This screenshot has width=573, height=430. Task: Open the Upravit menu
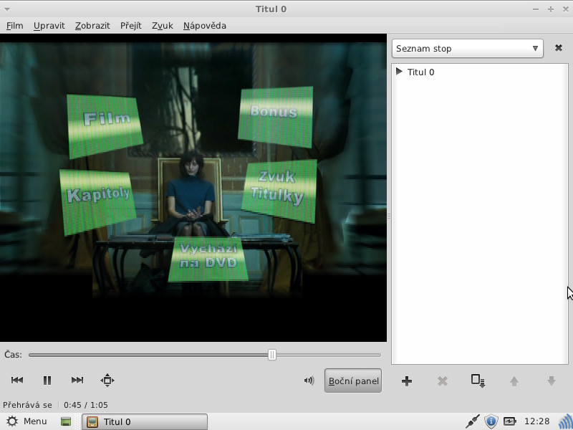click(49, 26)
